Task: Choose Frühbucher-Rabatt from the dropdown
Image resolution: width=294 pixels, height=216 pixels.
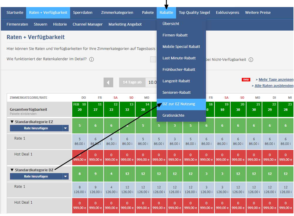Action: (179, 70)
